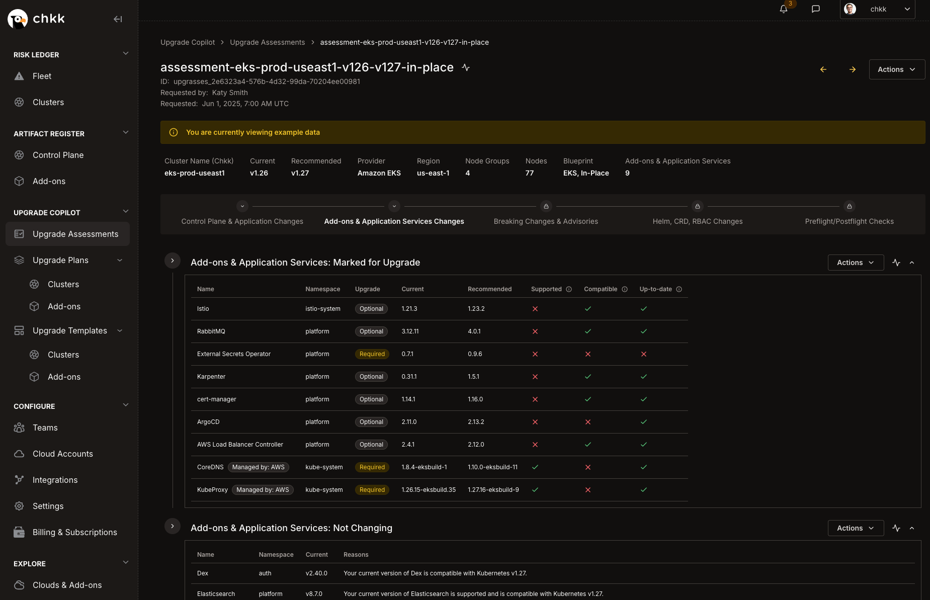Click info icon in example data banner
Image resolution: width=930 pixels, height=600 pixels.
[174, 132]
